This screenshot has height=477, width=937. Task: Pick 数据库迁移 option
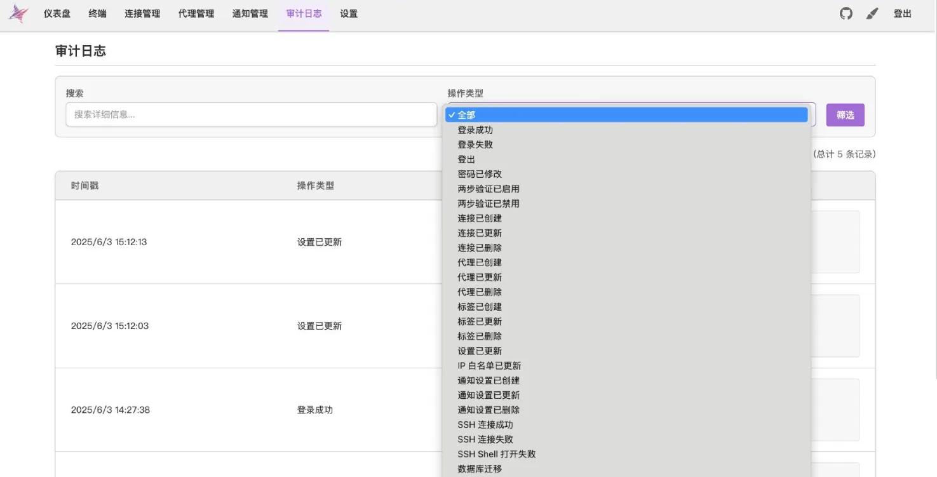[x=626, y=469]
